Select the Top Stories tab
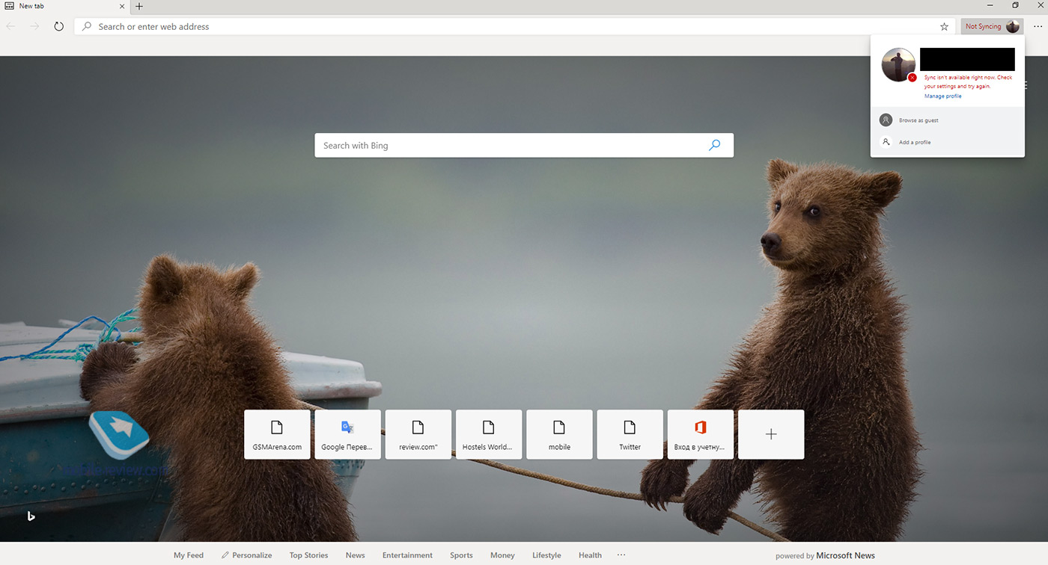1048x565 pixels. [x=308, y=555]
